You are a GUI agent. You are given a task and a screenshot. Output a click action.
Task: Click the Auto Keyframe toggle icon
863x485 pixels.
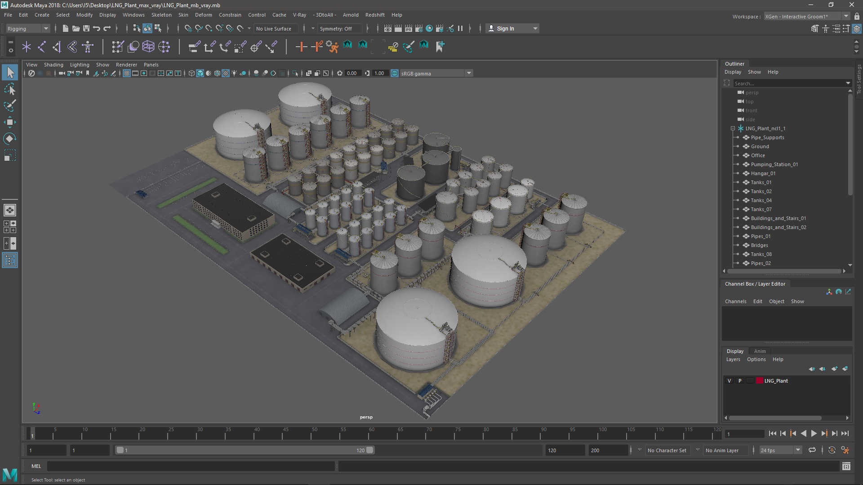(832, 450)
